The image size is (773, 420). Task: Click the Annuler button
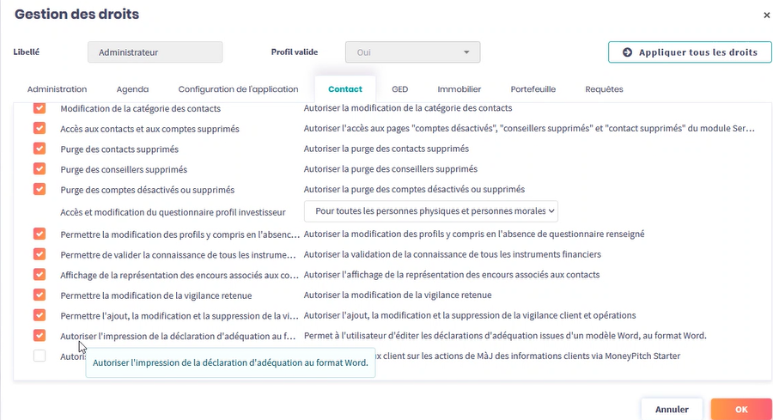click(671, 410)
